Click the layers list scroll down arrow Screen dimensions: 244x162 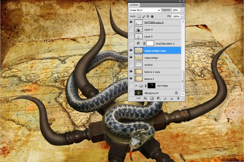click(x=183, y=94)
